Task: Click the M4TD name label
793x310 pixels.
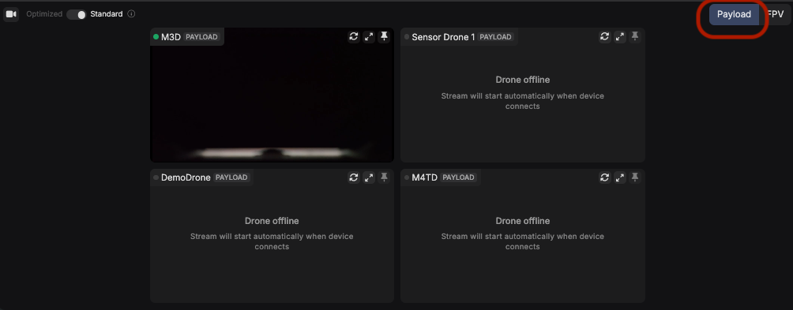Action: click(x=424, y=177)
